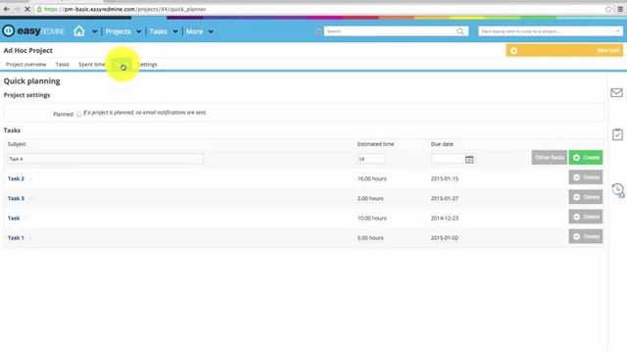This screenshot has height=353, width=627.
Task: Bookmark this page with the star icon
Action: click(x=608, y=9)
